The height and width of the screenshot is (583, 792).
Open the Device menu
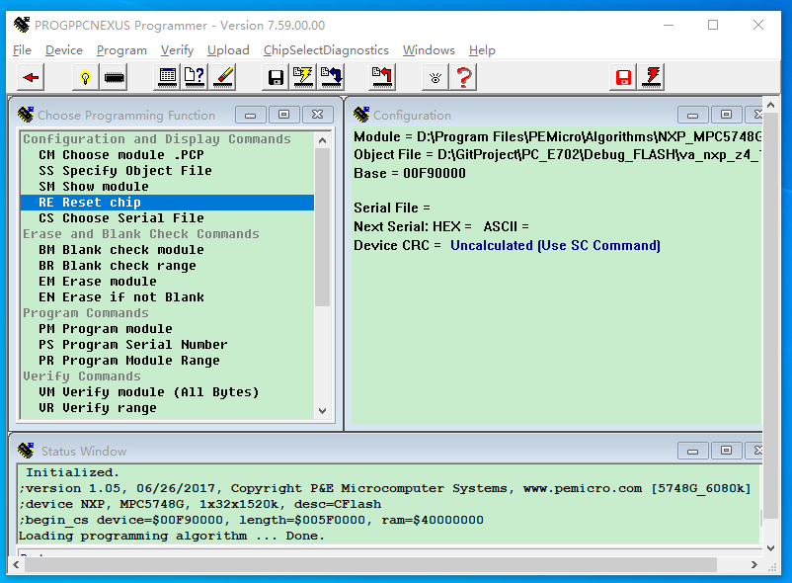62,49
